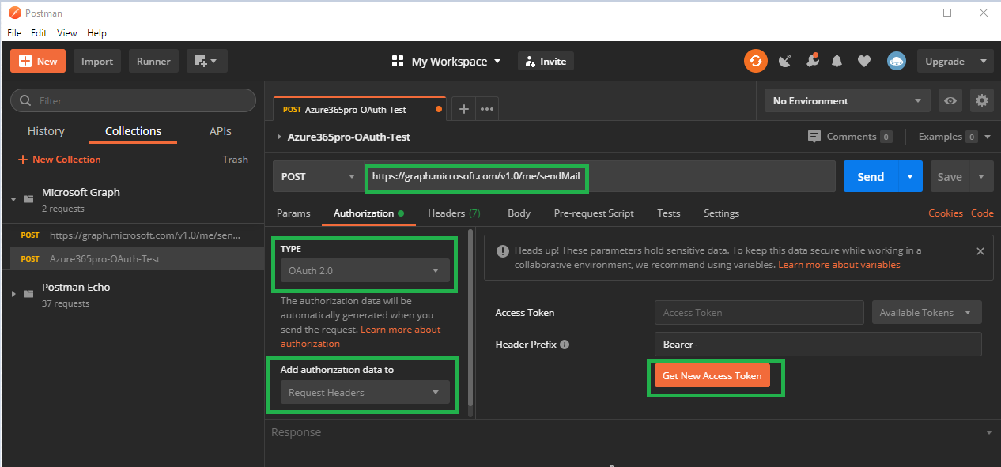Open the Help menu
Image resolution: width=1001 pixels, height=467 pixels.
(96, 33)
